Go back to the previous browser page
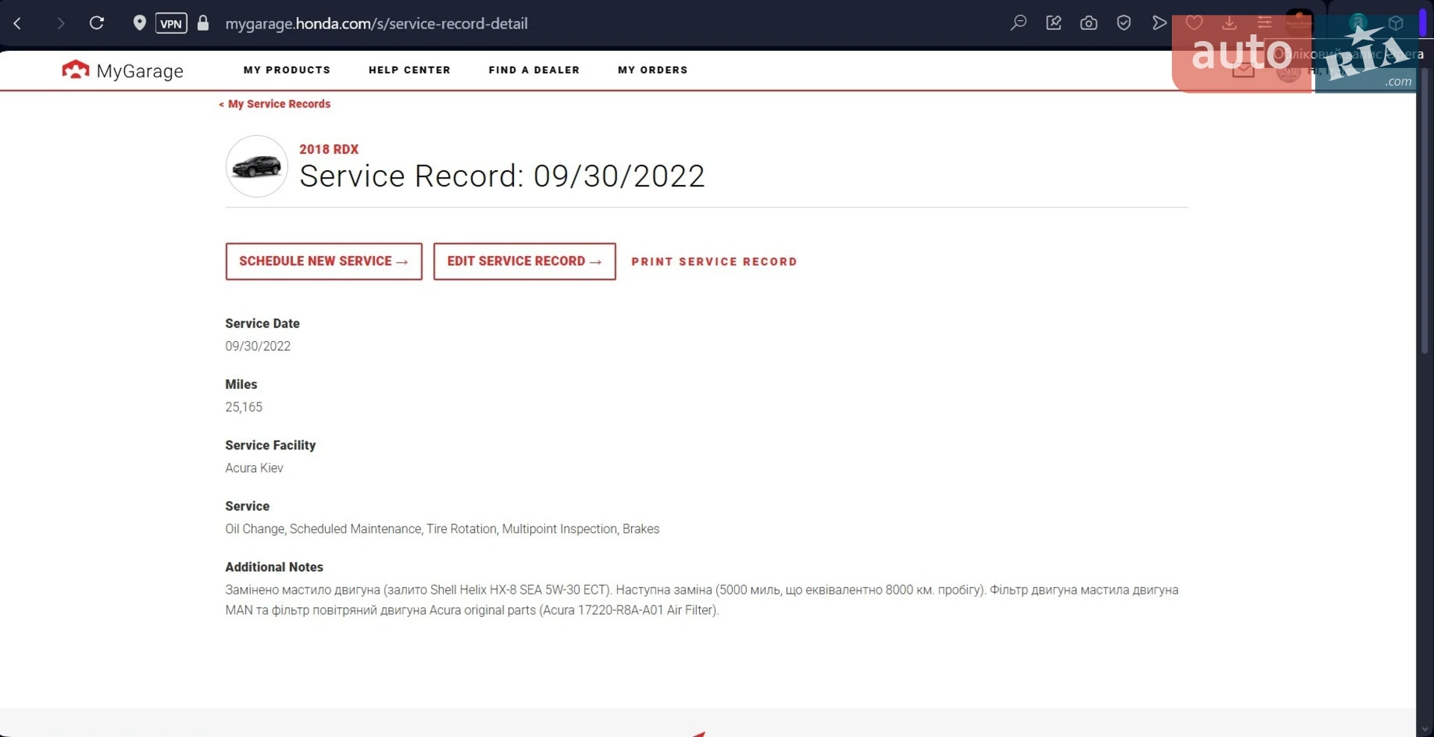The width and height of the screenshot is (1434, 737). (x=17, y=24)
